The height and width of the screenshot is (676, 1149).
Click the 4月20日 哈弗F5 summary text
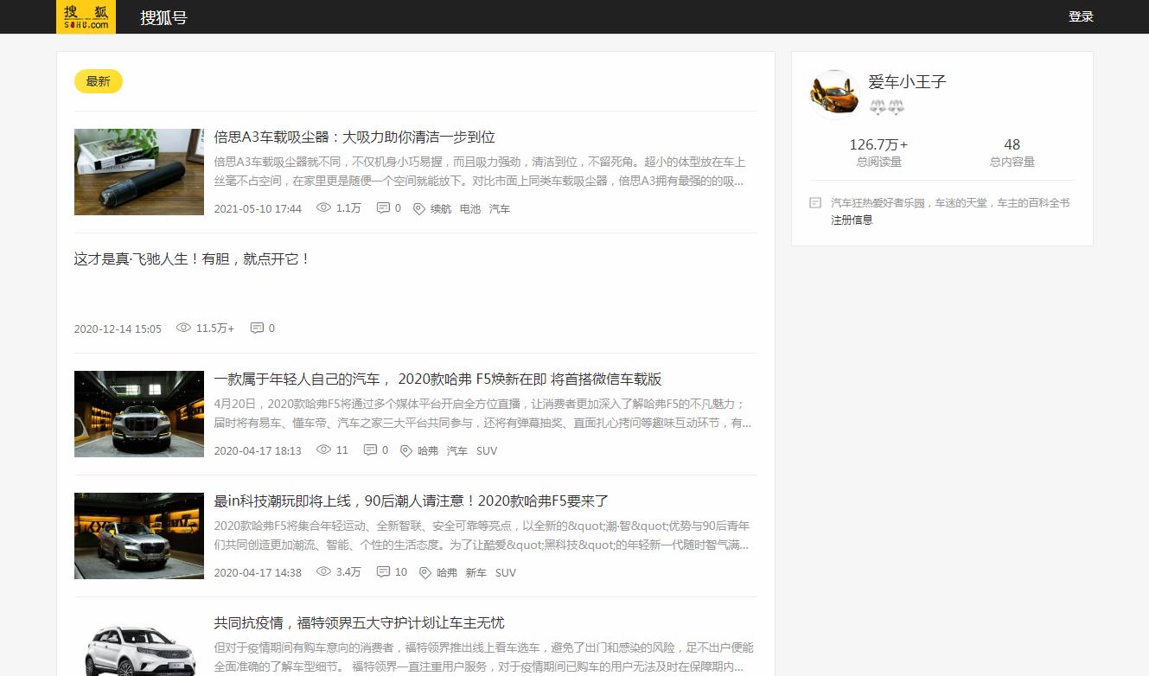coord(482,413)
